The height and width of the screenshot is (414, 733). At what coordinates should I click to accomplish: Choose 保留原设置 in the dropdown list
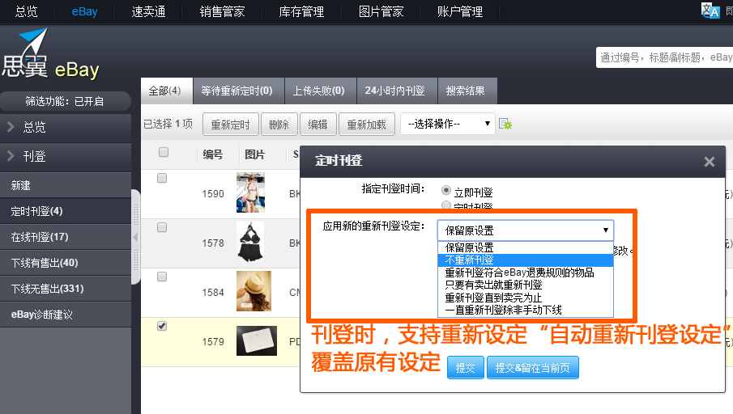click(526, 247)
